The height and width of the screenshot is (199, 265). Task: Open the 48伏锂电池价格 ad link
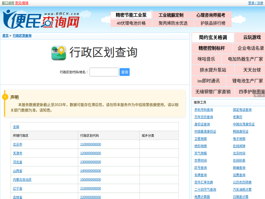[131, 23]
